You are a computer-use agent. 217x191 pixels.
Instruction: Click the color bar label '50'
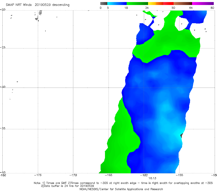(x=173, y=8)
